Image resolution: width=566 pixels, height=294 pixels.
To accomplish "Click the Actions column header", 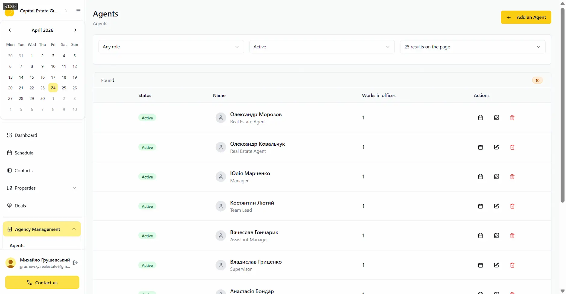I will [x=481, y=95].
